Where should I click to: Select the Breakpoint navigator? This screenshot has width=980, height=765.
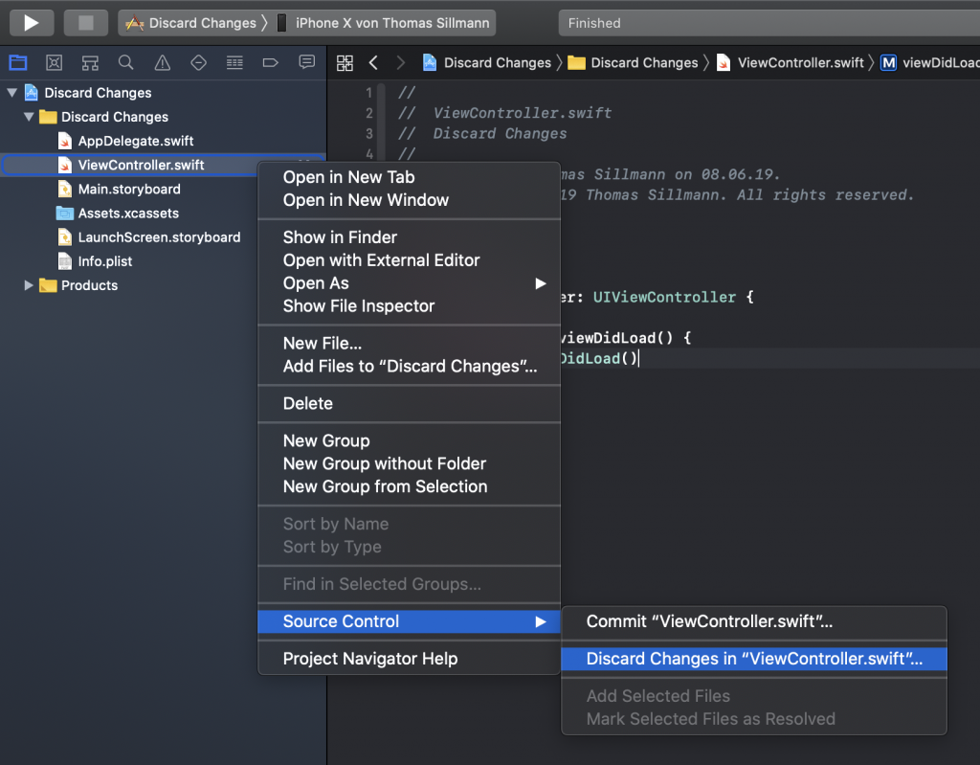click(x=269, y=62)
